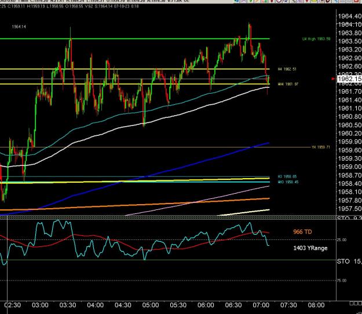Click the 1960.20 price axis value
The image size is (362, 314).
click(350, 134)
